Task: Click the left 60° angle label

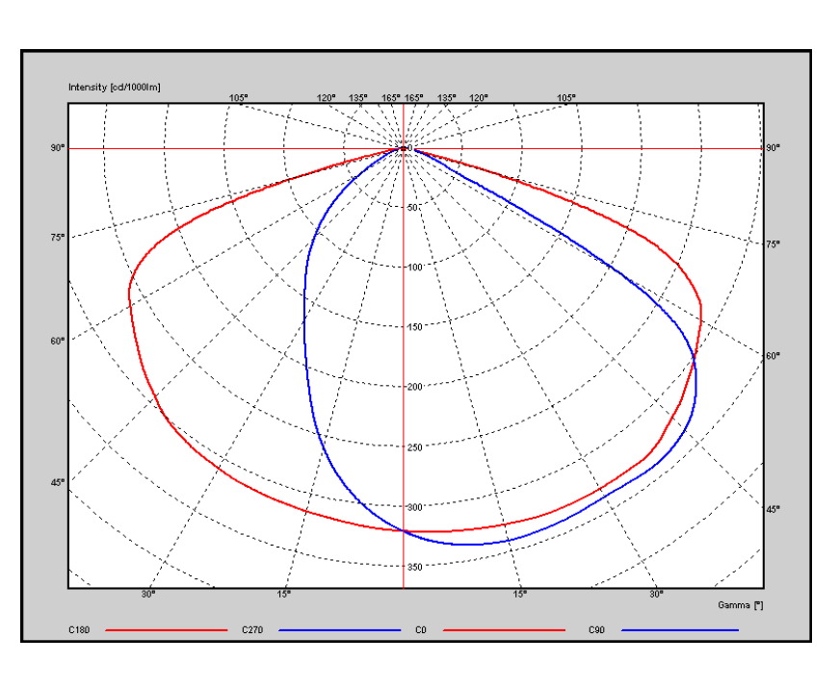Action: point(58,341)
